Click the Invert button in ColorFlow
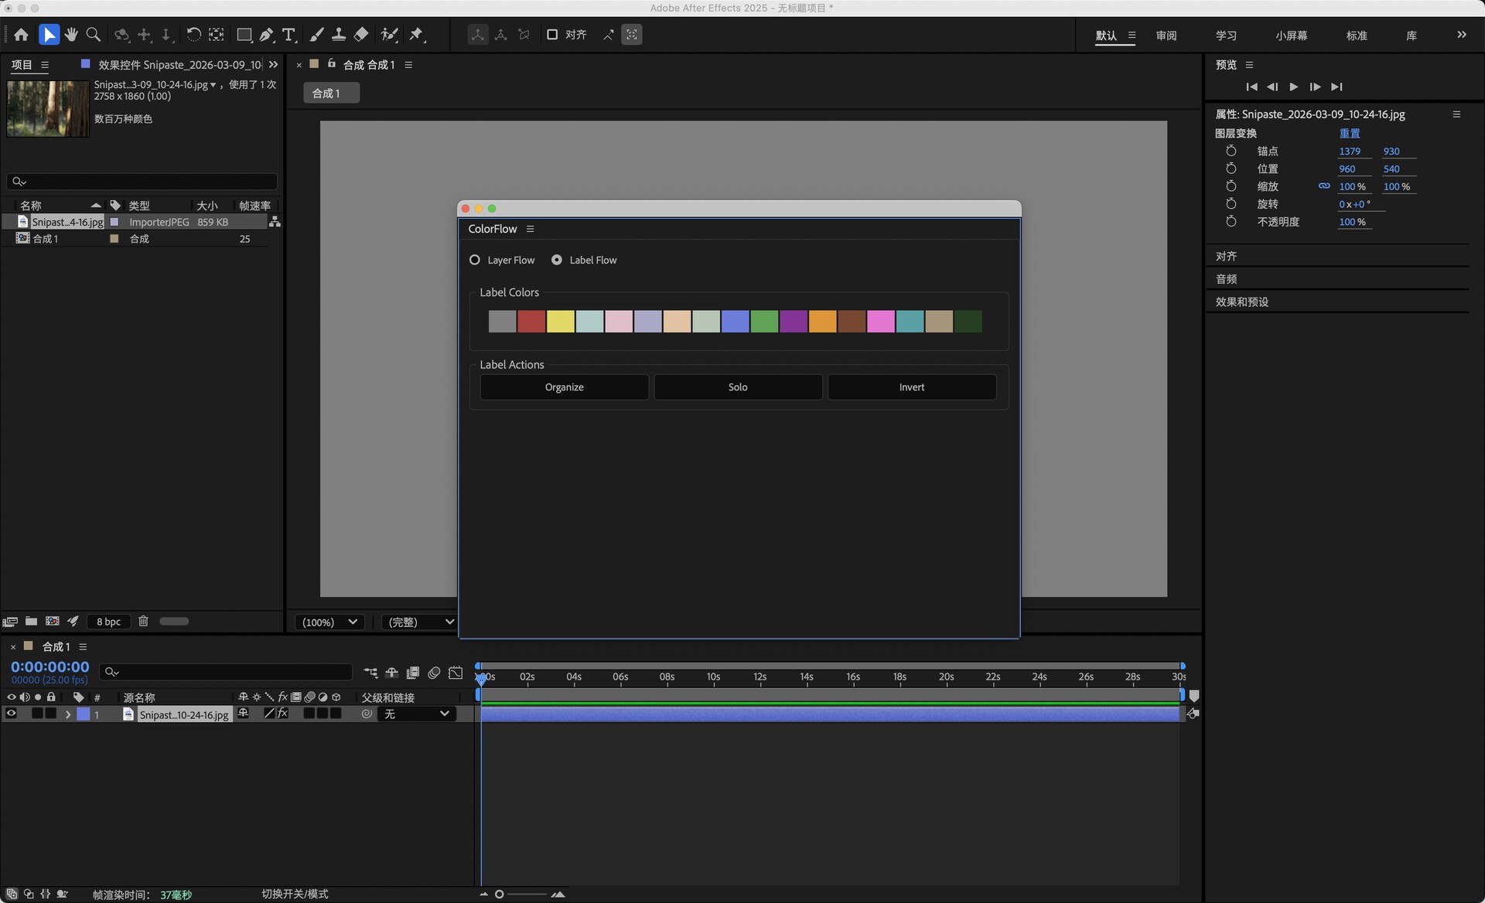The height and width of the screenshot is (903, 1485). point(911,387)
